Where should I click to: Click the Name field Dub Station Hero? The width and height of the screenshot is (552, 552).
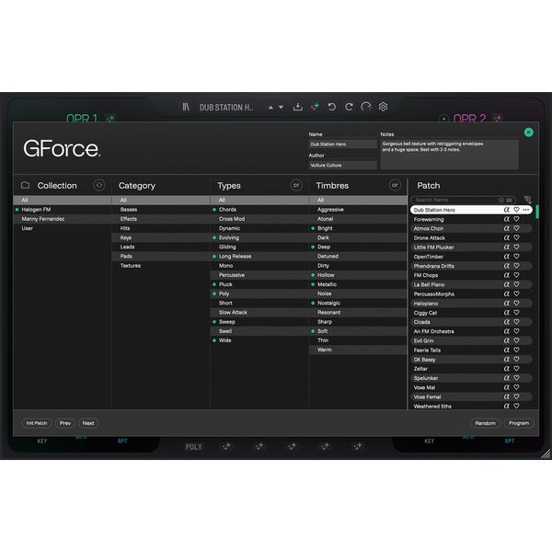[343, 144]
